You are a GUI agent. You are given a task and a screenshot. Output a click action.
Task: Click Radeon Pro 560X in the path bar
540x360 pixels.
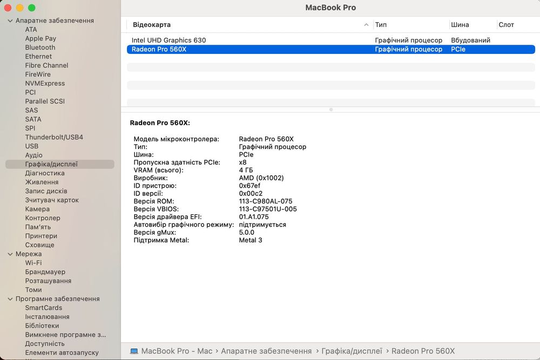423,351
